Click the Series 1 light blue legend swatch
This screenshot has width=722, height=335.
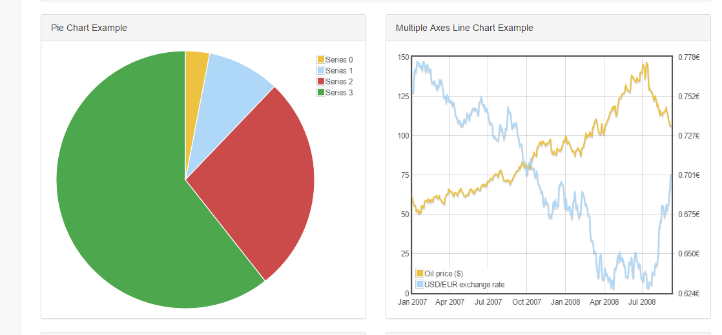(x=320, y=70)
